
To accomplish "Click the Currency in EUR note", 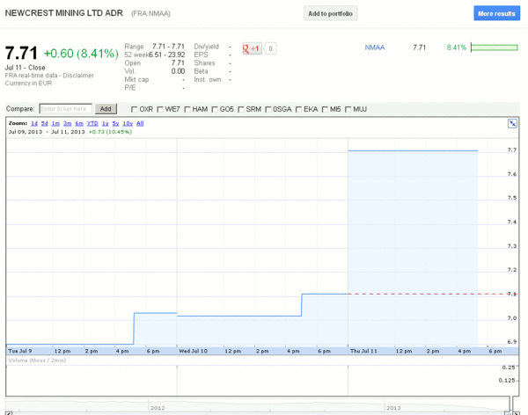I will pyautogui.click(x=28, y=84).
